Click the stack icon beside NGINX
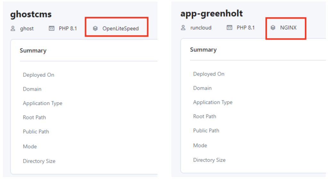This screenshot has width=328, height=179. tap(273, 28)
